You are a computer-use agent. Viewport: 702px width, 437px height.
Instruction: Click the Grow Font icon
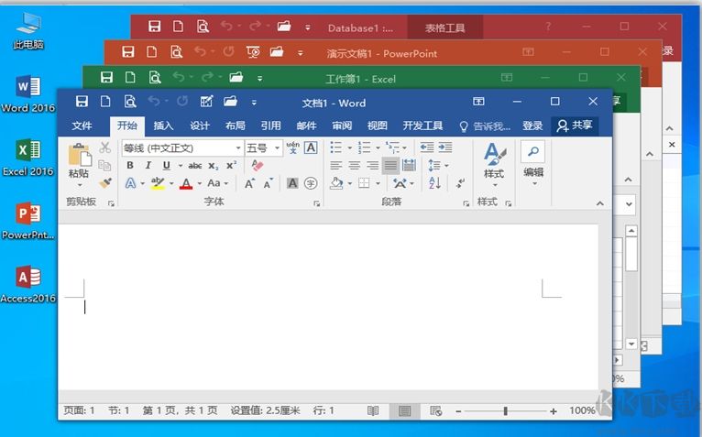[250, 183]
